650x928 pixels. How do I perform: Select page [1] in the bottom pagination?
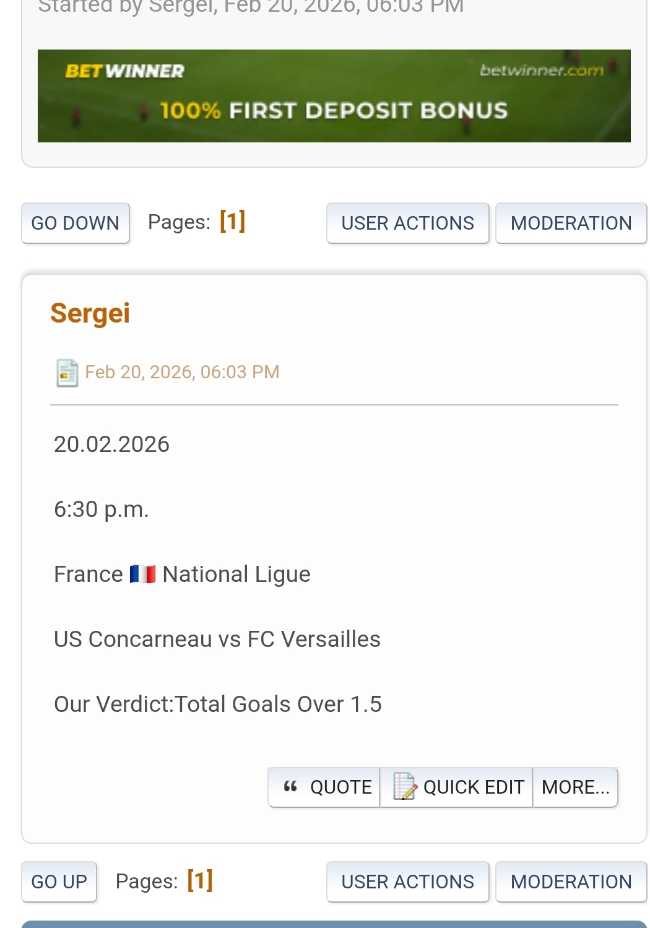coord(200,880)
